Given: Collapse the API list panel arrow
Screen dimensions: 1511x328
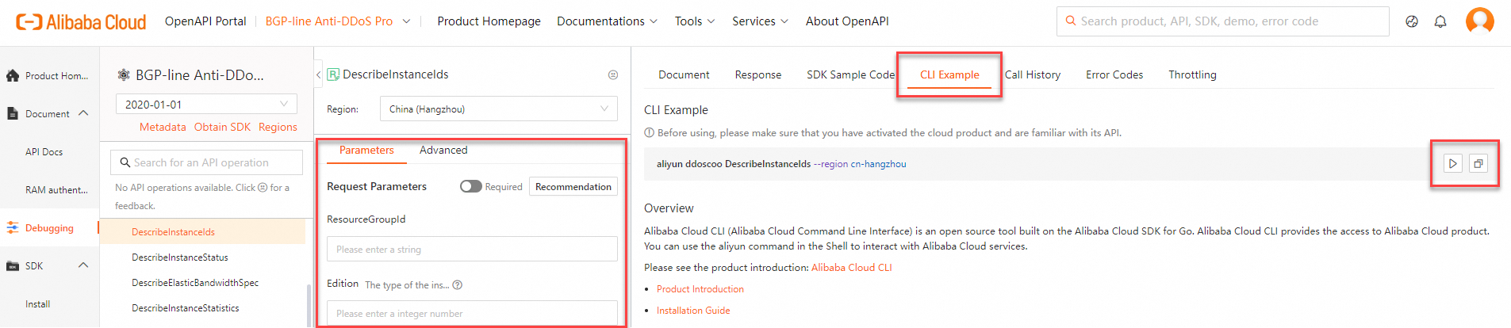Looking at the screenshot, I should coord(319,74).
